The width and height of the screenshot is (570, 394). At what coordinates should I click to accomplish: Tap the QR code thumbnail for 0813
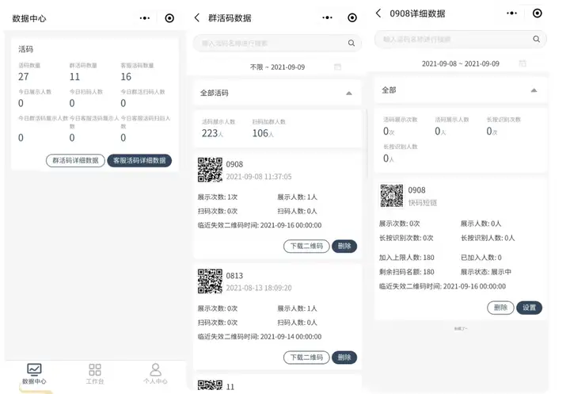[x=210, y=281]
